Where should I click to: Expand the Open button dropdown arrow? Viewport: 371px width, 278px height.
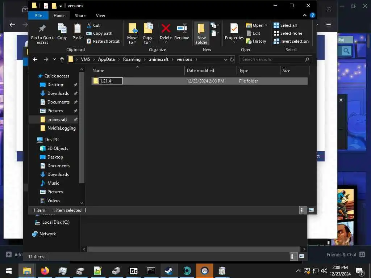266,25
